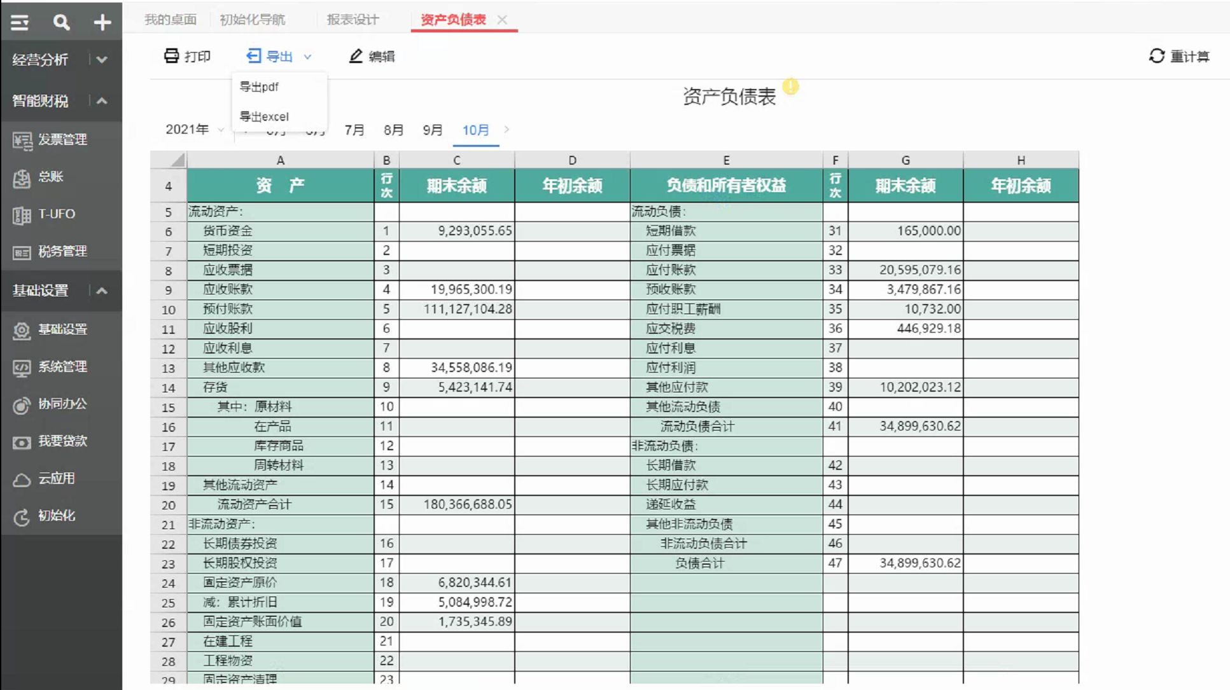Screen dimensions: 1230x690
Task: Click the 其他应收款 cell
Action: (x=281, y=368)
